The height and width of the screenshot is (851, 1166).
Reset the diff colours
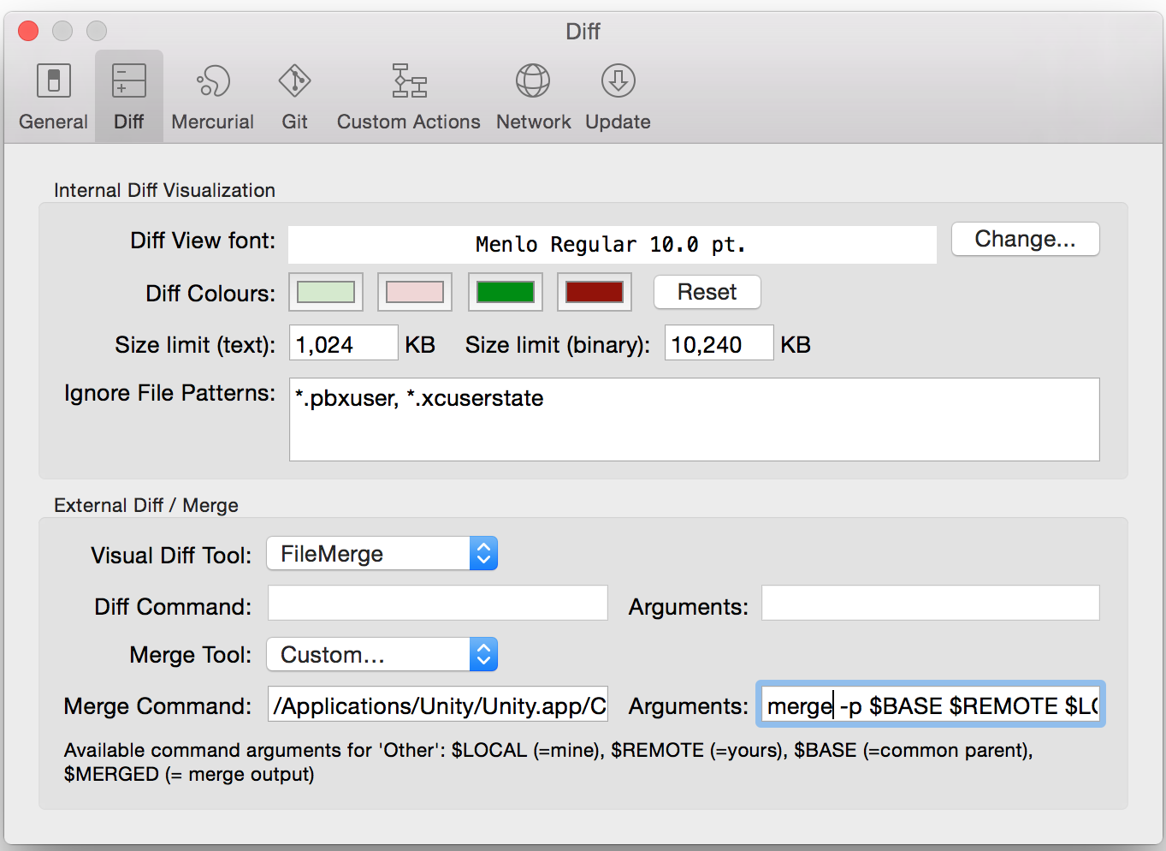point(707,292)
